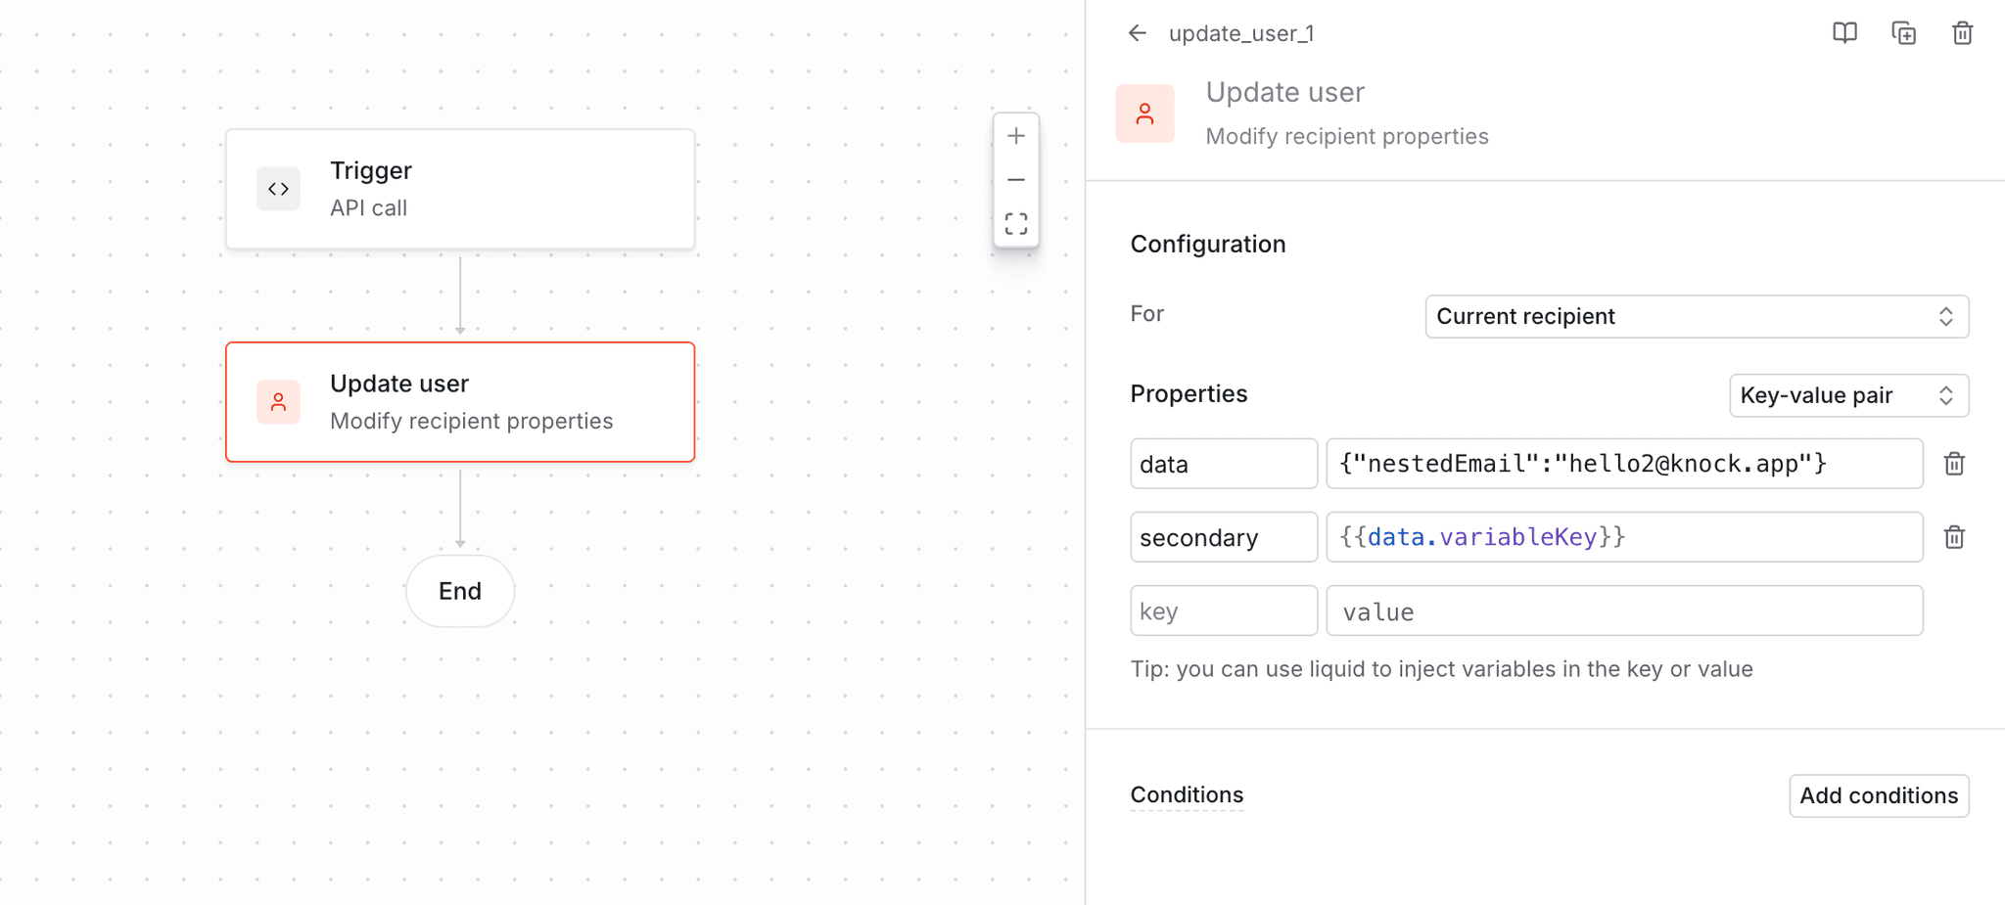Delete the secondary property row trash icon

click(1954, 536)
